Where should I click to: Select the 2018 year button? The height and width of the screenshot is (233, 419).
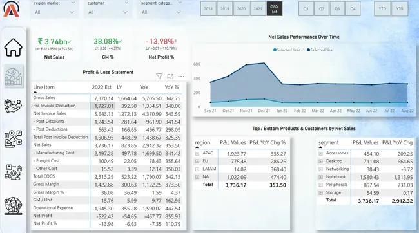click(208, 9)
